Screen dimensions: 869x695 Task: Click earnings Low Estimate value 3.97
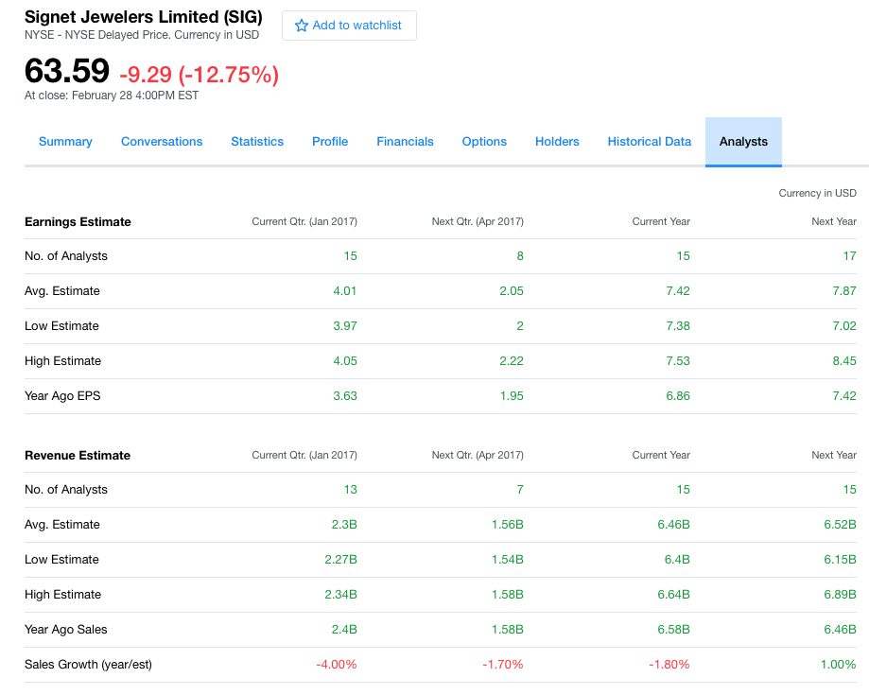(345, 326)
